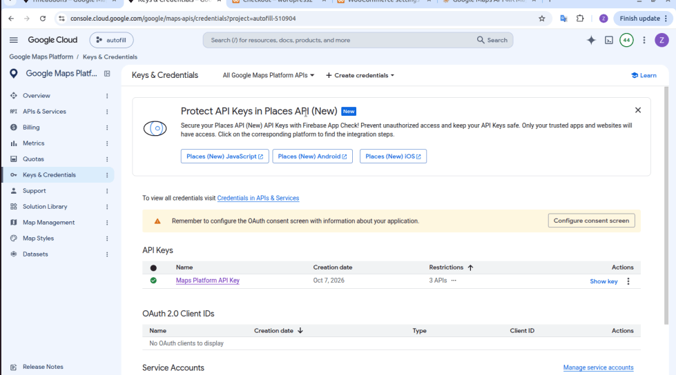Open Quotas item's three-dot menu

[x=107, y=159]
